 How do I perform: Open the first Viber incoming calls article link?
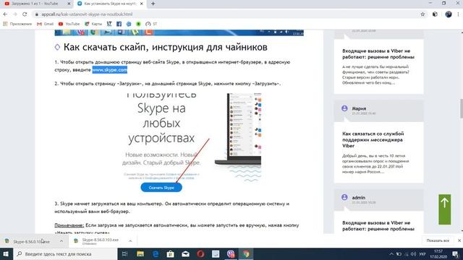378,54
